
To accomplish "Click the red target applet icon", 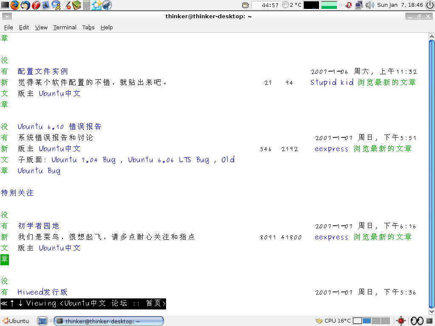I will tap(401, 321).
